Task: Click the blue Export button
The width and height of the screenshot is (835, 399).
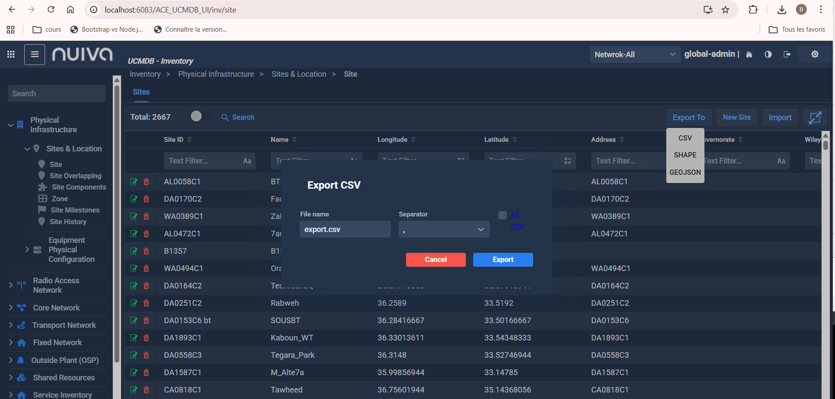Action: pyautogui.click(x=503, y=260)
